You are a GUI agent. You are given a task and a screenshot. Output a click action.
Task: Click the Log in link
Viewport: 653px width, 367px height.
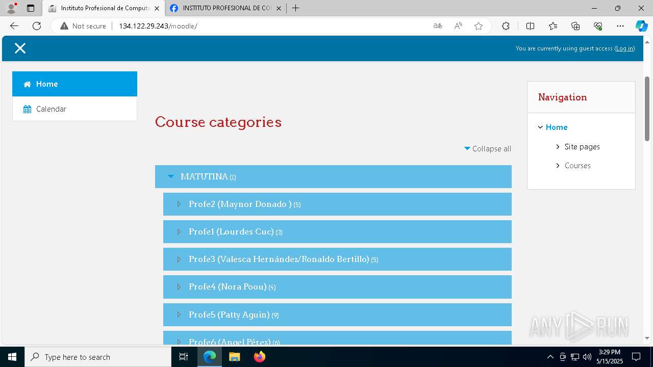tap(624, 48)
